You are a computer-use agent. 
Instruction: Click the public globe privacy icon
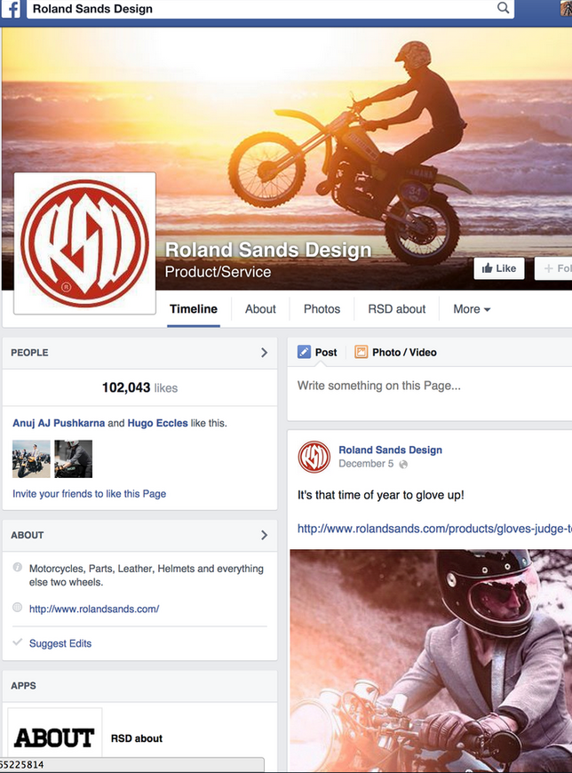point(403,464)
